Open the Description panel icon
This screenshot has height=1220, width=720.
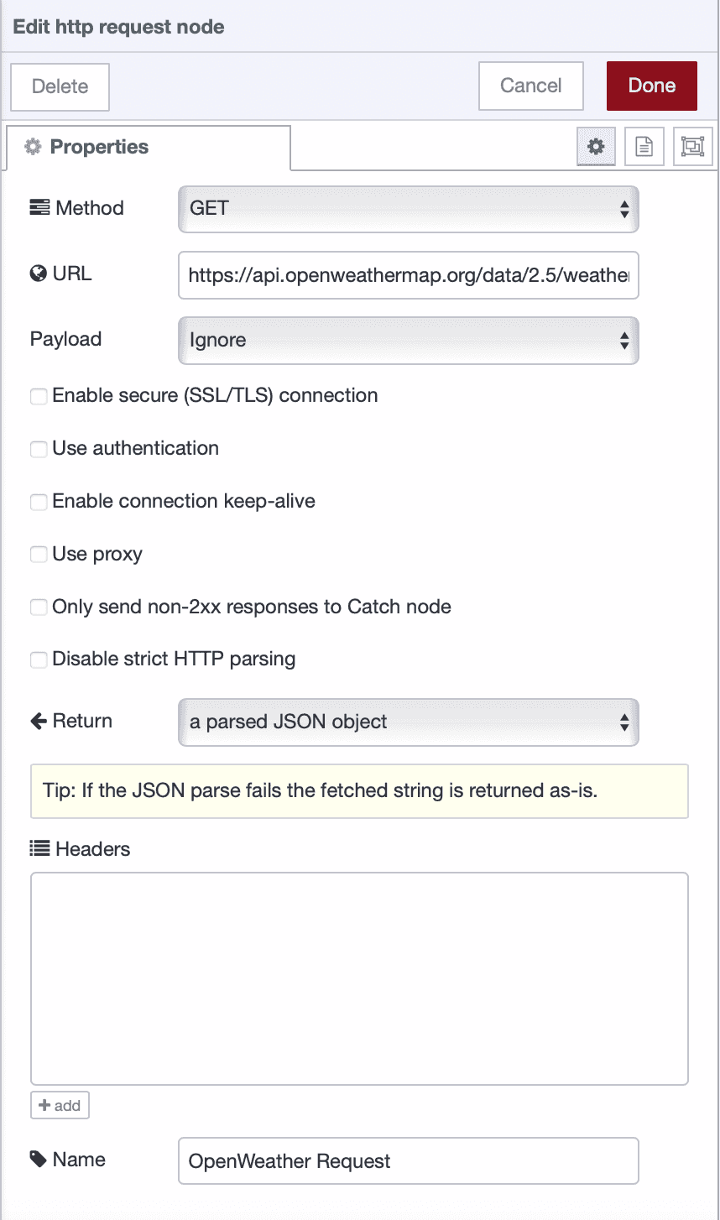pyautogui.click(x=644, y=146)
